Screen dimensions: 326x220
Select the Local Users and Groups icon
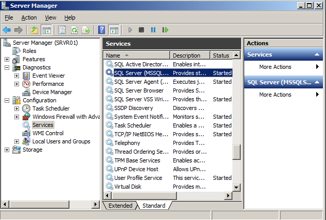pyautogui.click(x=26, y=141)
